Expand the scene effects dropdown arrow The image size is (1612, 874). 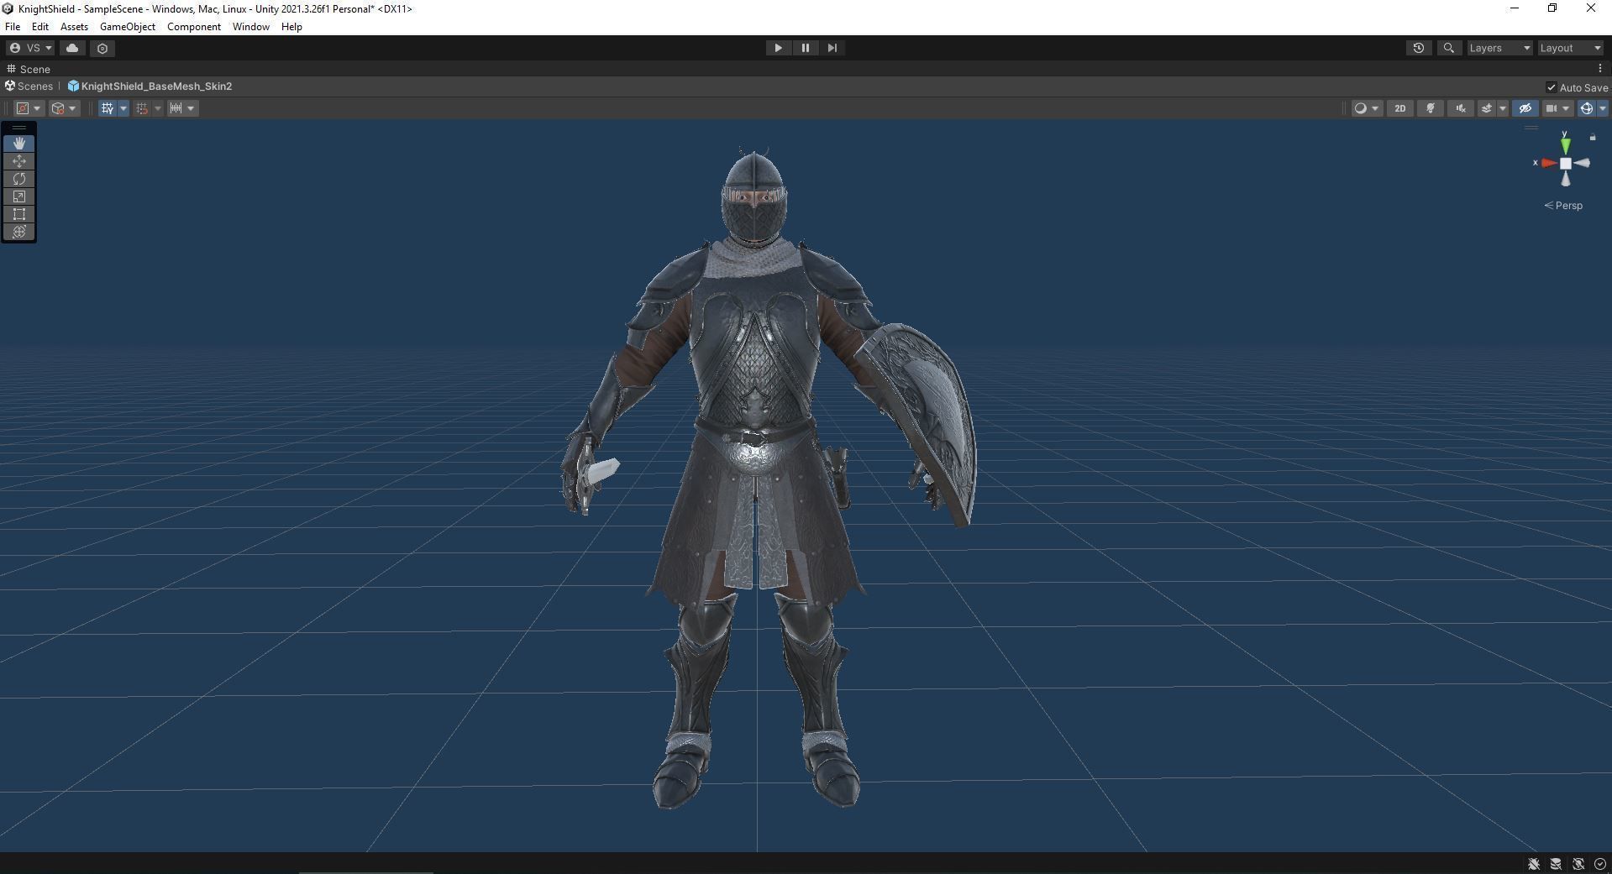click(x=1503, y=108)
